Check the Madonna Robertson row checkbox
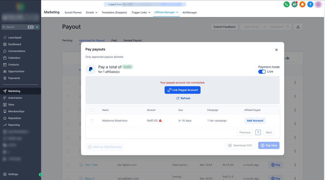Screen dimensions: 325x180 point(92,121)
